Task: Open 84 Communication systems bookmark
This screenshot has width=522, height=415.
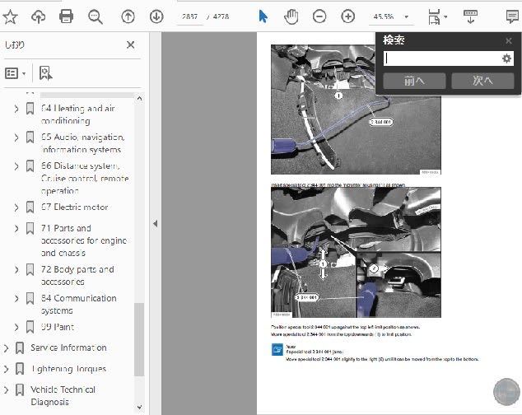Action: pyautogui.click(x=78, y=304)
